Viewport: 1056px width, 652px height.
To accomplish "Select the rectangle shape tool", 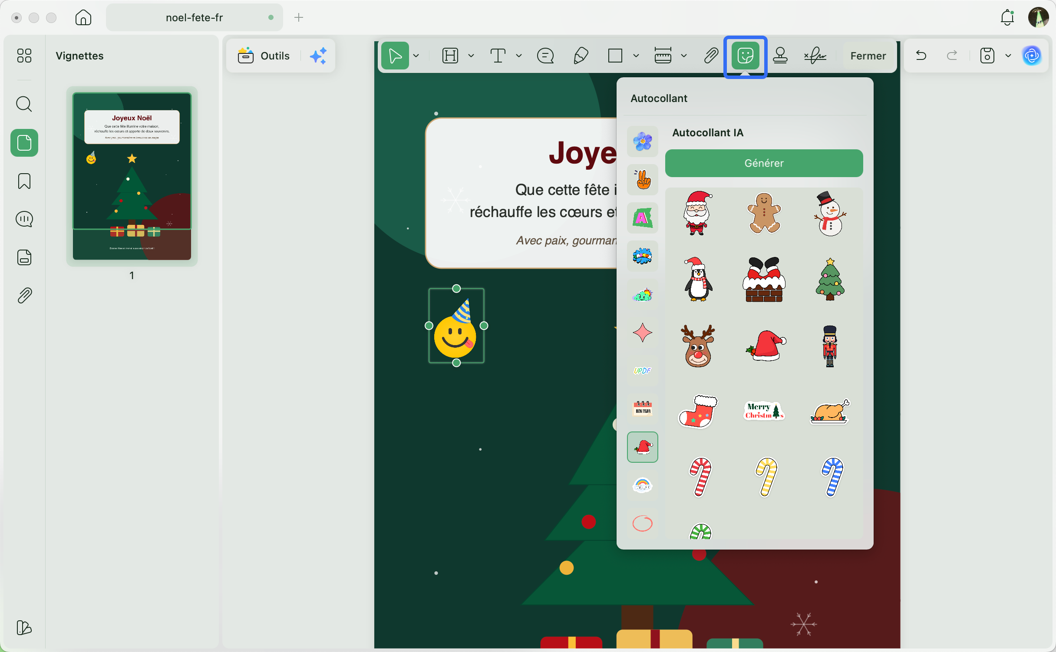I will click(615, 56).
